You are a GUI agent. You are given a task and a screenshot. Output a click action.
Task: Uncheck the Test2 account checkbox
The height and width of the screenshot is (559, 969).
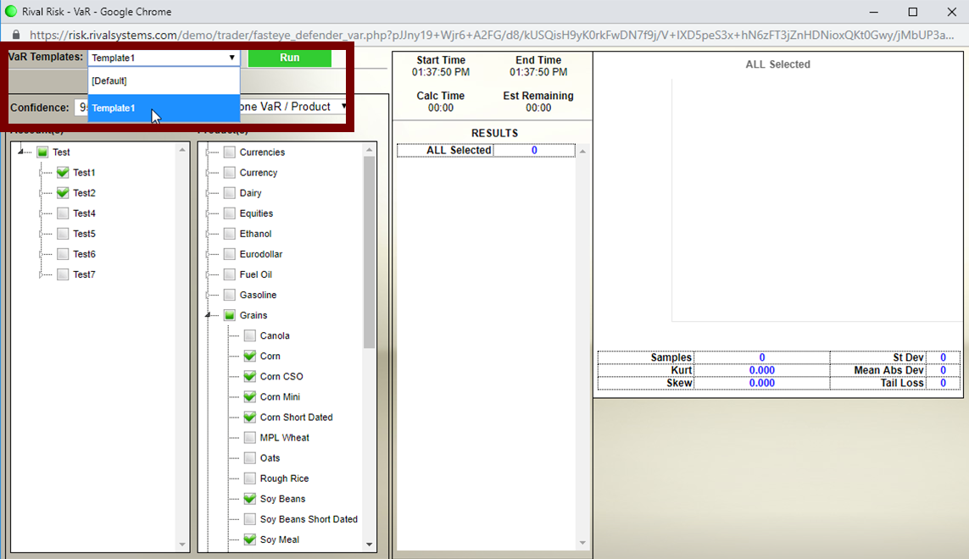click(x=63, y=193)
